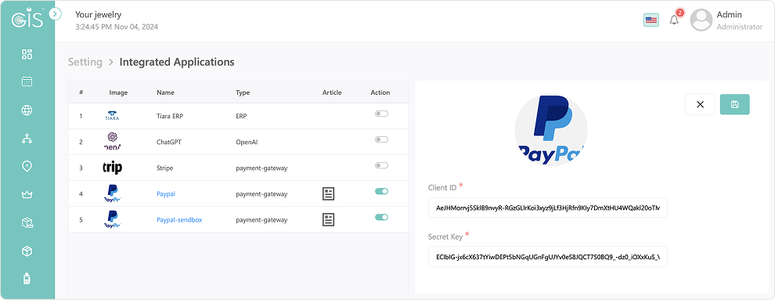Image resolution: width=775 pixels, height=300 pixels.
Task: Select Stripe name text
Action: (x=165, y=168)
